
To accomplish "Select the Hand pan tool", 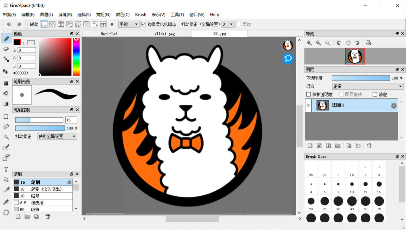I will pyautogui.click(x=6, y=212).
